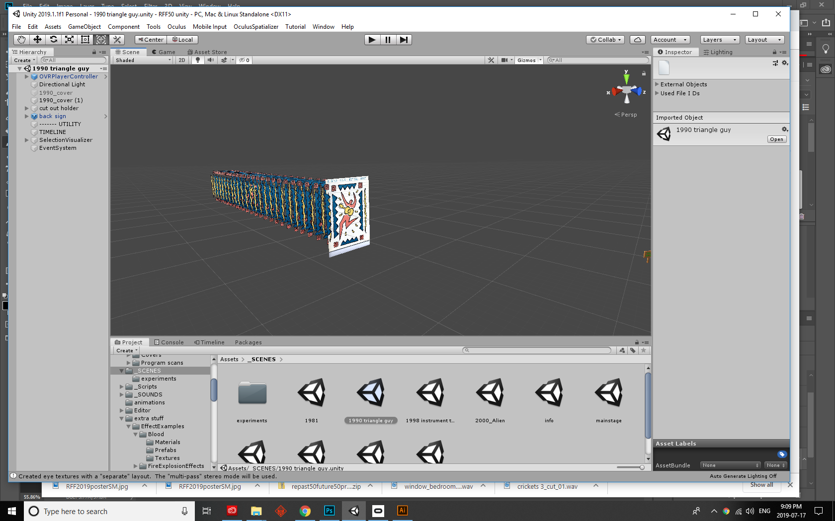Toggle lock on Hierarchy panel
The height and width of the screenshot is (521, 835).
click(94, 52)
